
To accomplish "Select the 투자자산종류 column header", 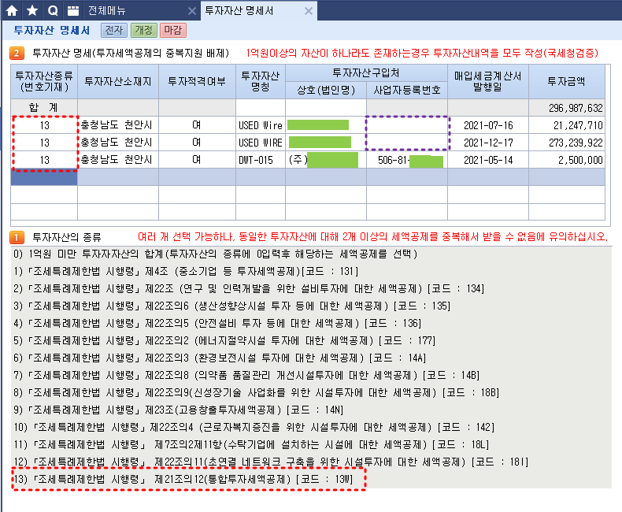I will tap(44, 81).
